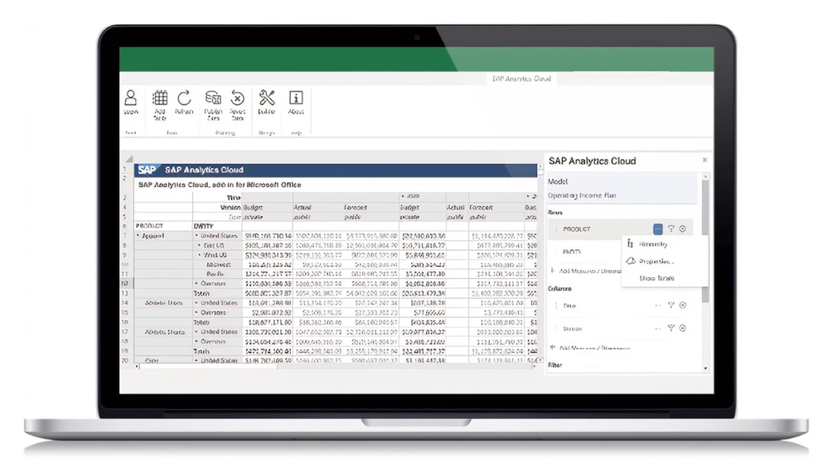Click the side panel vertical scrollbar thumb
The height and width of the screenshot is (472, 828).
tap(705, 242)
